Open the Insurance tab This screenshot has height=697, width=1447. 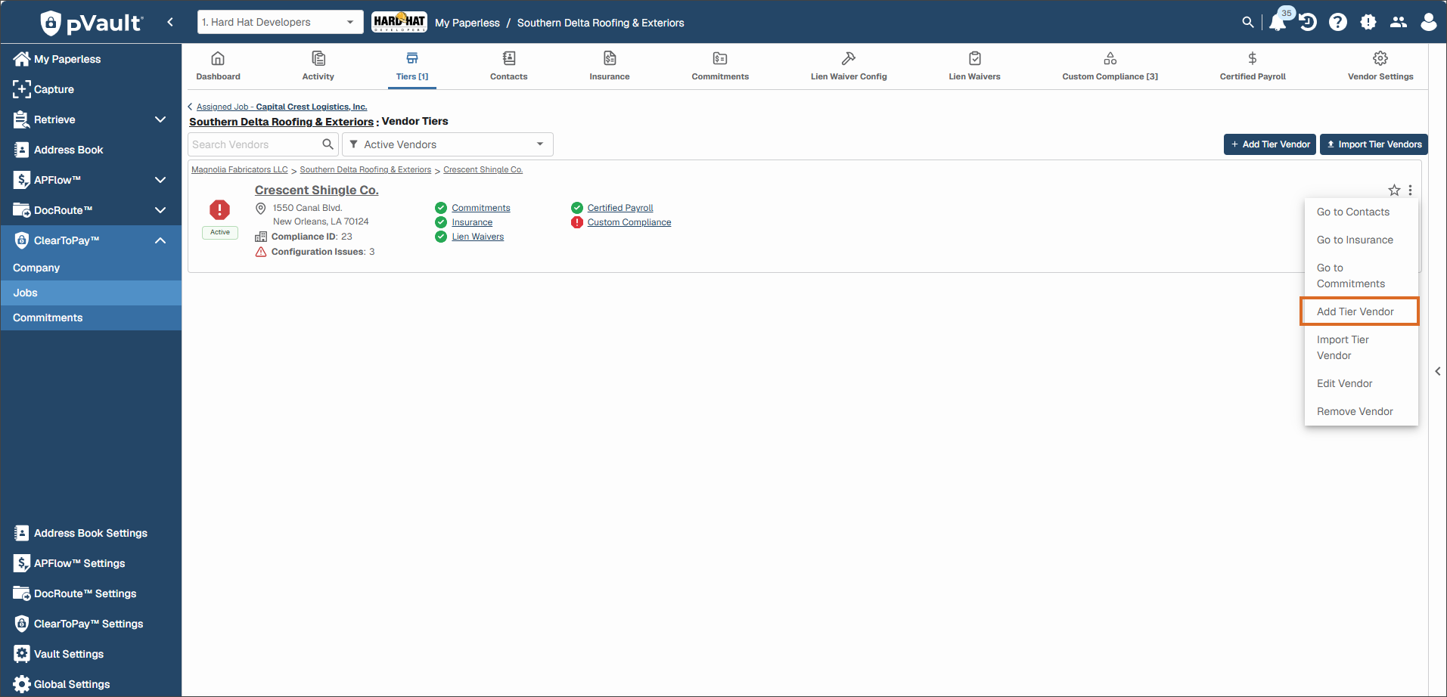(610, 66)
